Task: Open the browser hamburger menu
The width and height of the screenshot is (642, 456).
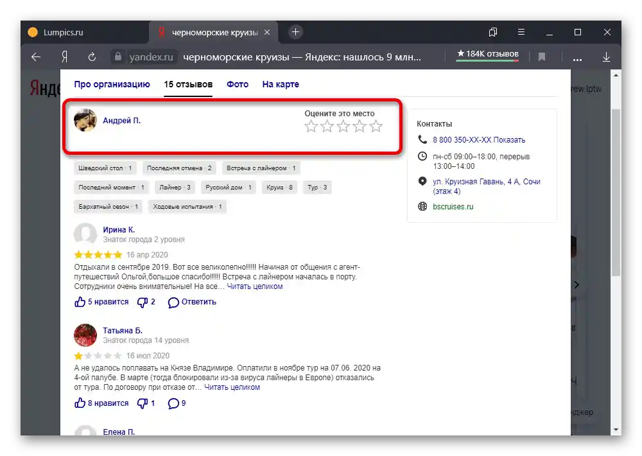Action: pos(521,32)
